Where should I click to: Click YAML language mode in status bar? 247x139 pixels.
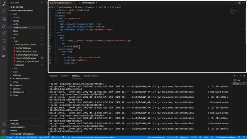pyautogui.click(x=206, y=137)
